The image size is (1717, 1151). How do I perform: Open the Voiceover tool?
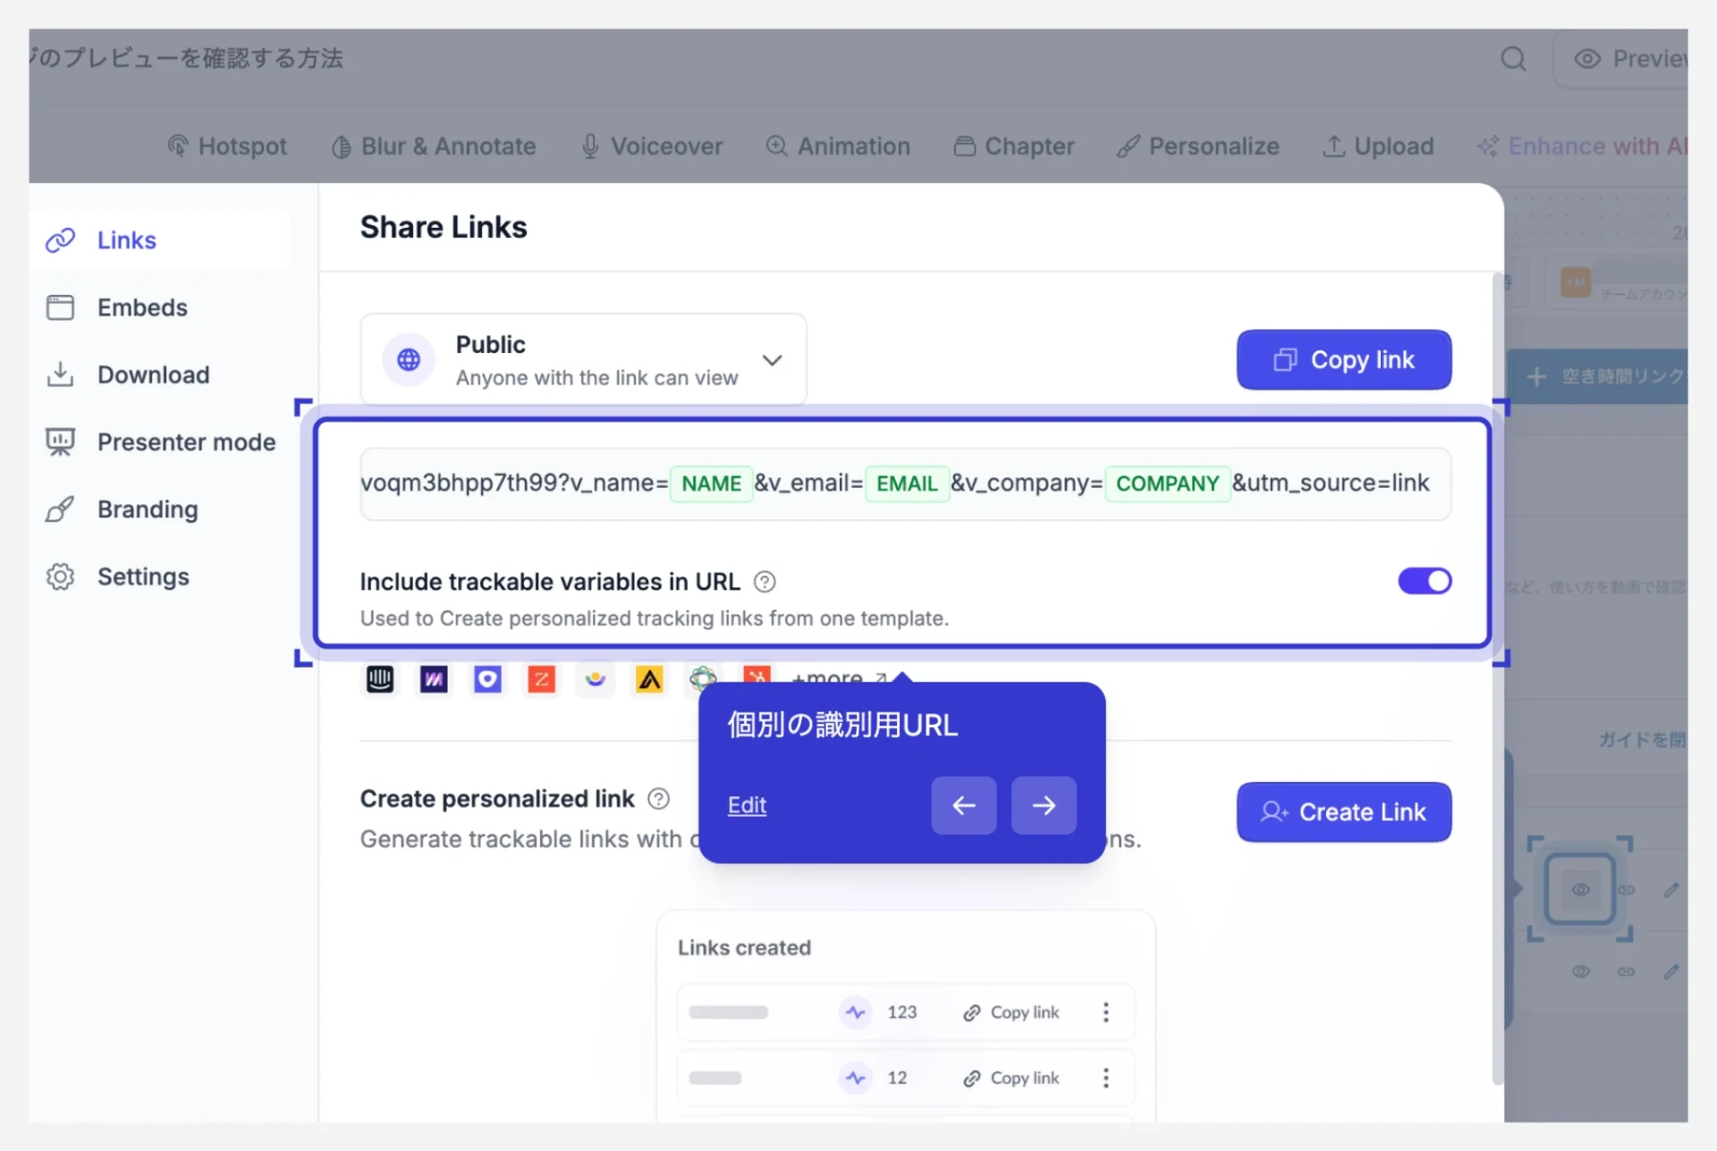(651, 146)
